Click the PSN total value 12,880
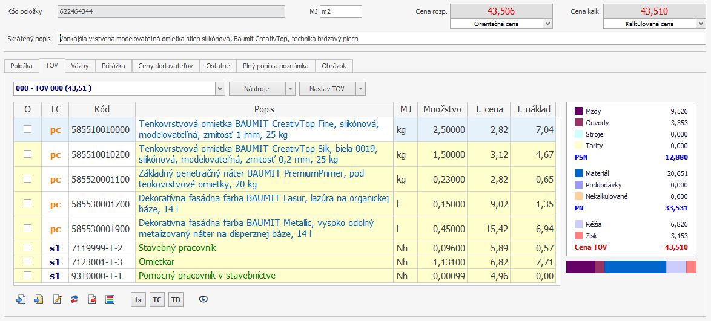The width and height of the screenshot is (711, 321). pos(676,157)
